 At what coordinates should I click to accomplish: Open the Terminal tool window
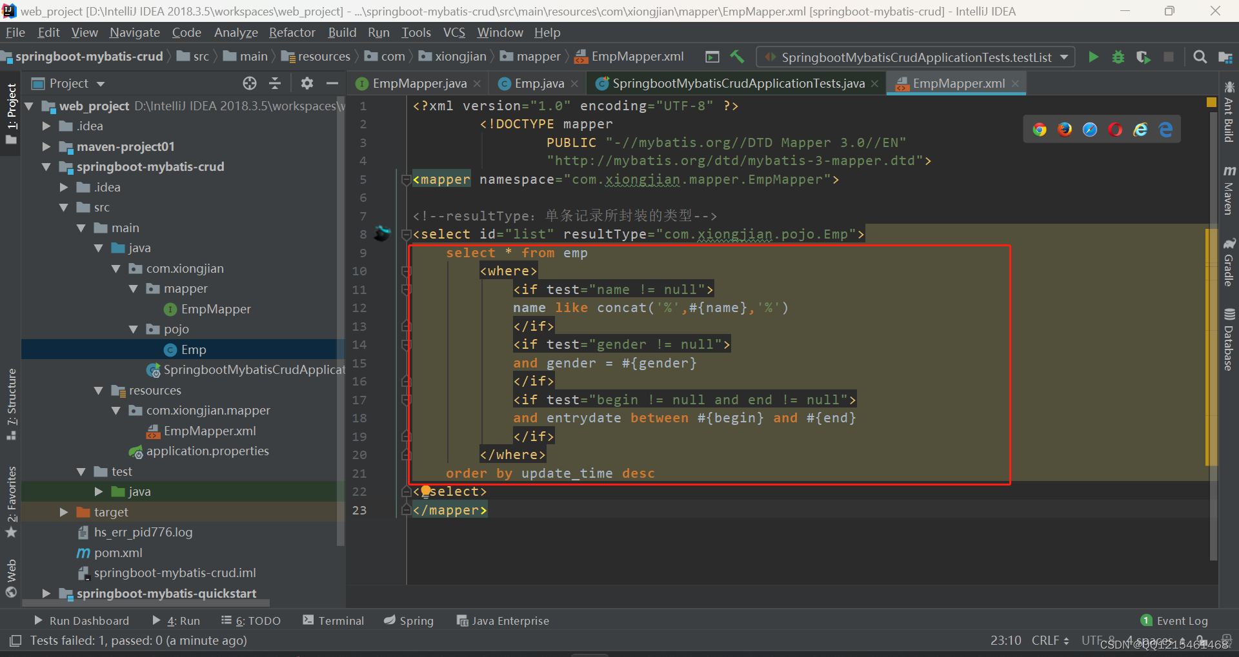(334, 620)
